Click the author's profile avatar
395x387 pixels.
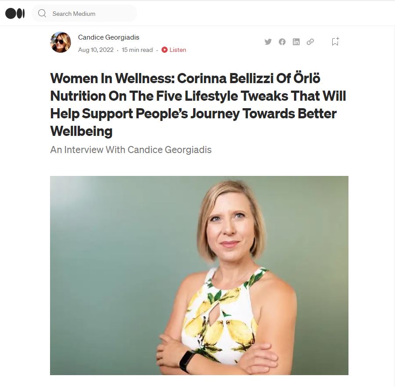click(x=61, y=43)
